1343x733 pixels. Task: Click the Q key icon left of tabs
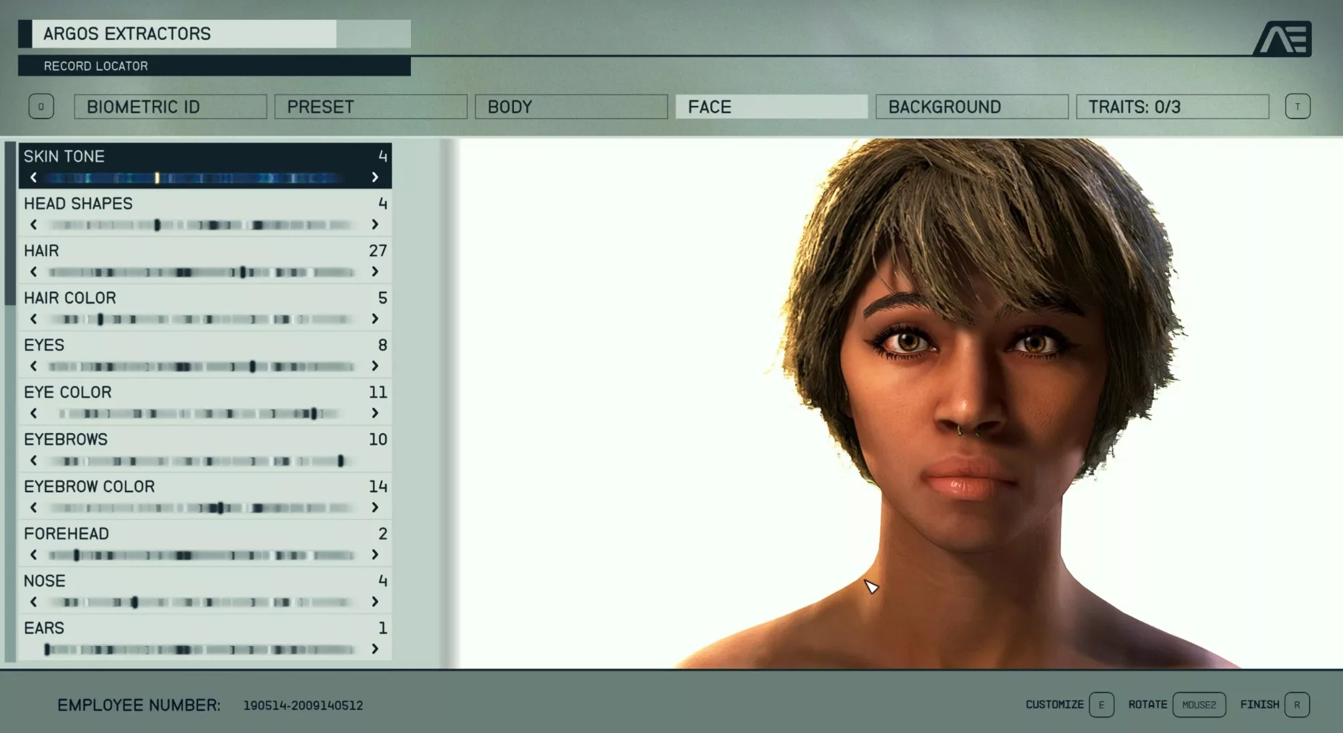tap(41, 106)
